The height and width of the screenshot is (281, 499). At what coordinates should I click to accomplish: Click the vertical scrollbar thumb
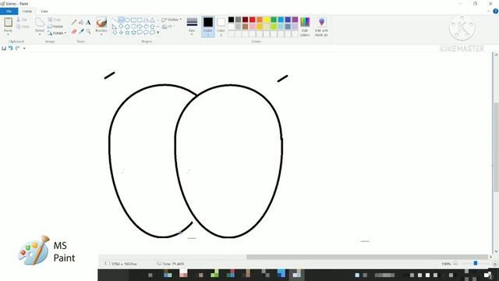click(x=496, y=148)
